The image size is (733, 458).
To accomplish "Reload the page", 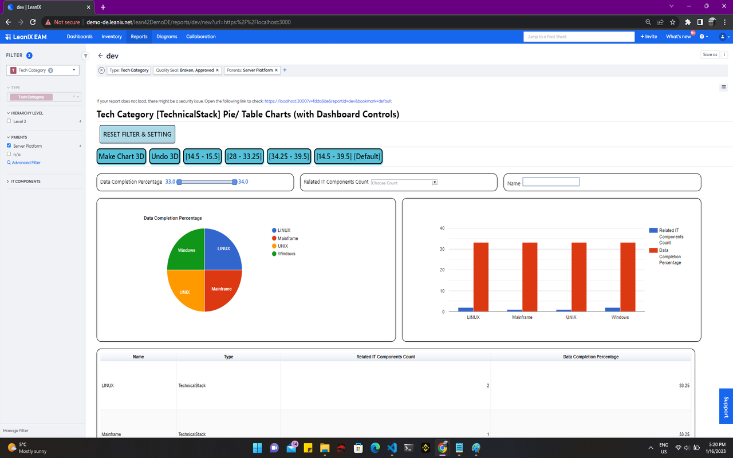I will 33,22.
